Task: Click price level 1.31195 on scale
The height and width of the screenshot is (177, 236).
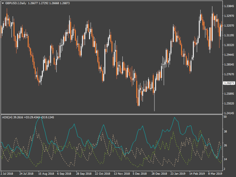Action: [229, 35]
